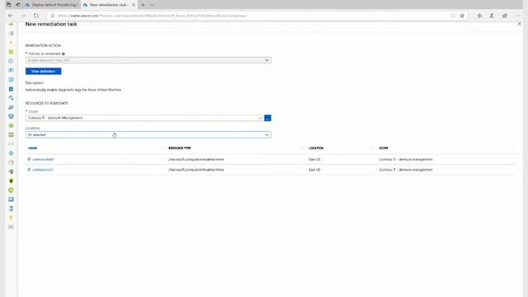Open the Scope dropdown field
The height and width of the screenshot is (297, 528).
tap(144, 118)
